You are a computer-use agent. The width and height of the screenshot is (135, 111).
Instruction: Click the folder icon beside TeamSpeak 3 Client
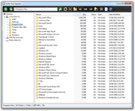[37, 37]
